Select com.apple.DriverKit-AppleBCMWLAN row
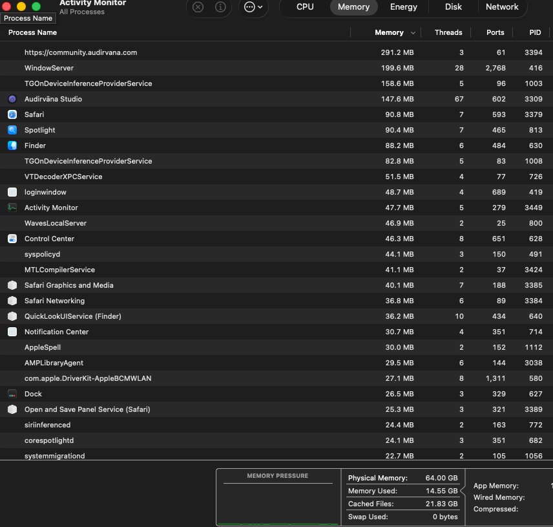 click(276, 378)
